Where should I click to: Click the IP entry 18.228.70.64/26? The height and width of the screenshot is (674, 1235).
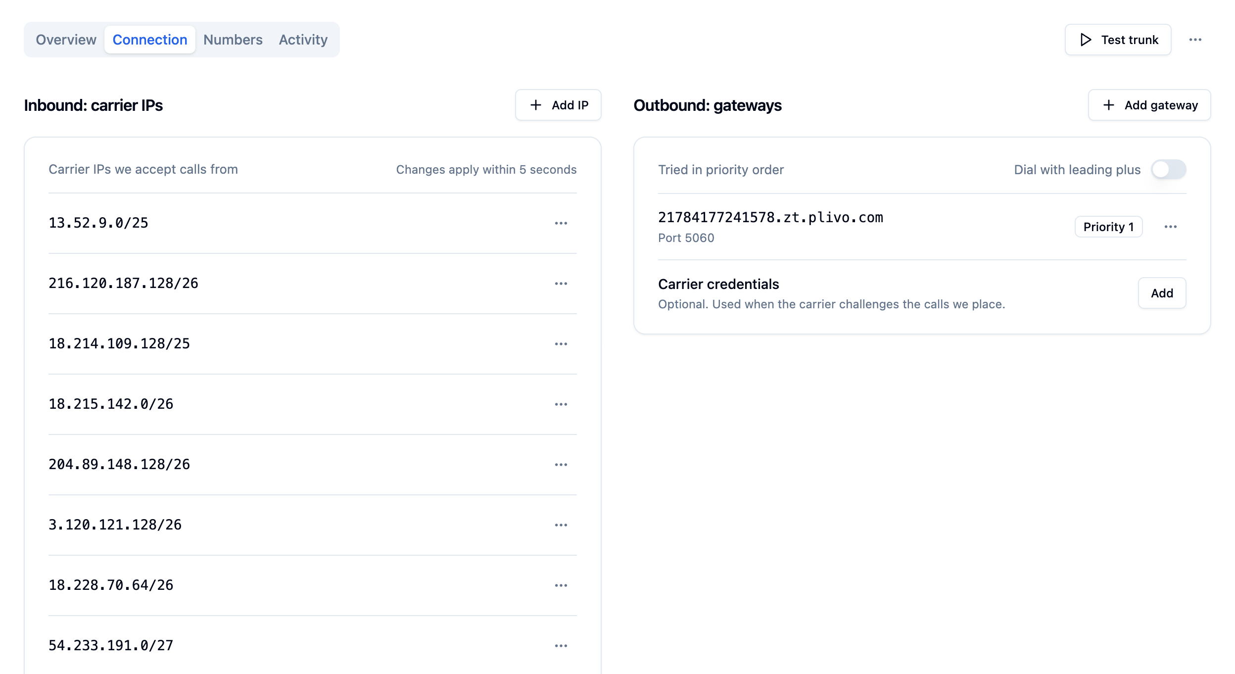pos(111,585)
